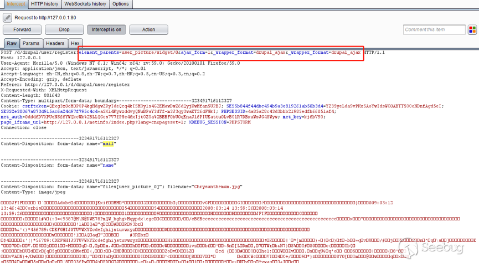
Task: Click the element_parents query string in the request line
Action: pos(220,53)
